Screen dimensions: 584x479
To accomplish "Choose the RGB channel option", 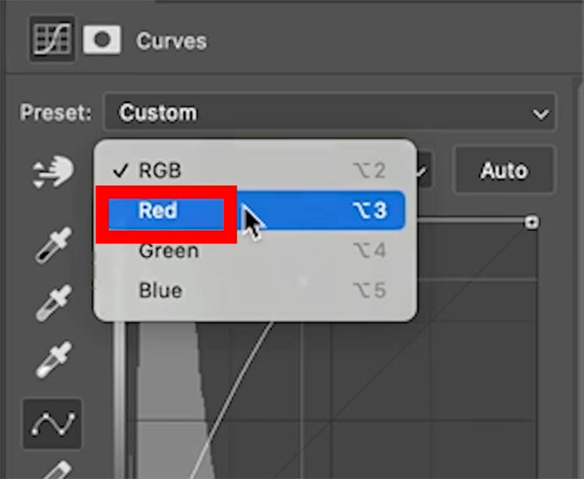I will click(160, 170).
